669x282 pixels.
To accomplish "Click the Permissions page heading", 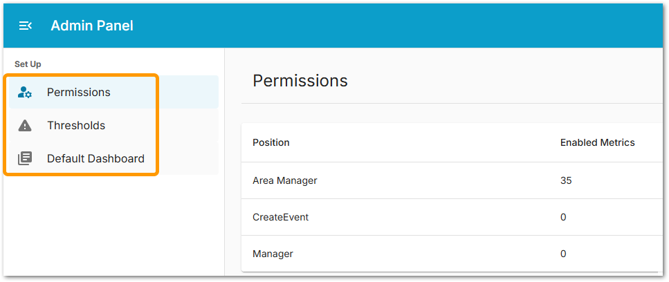I will coord(300,81).
